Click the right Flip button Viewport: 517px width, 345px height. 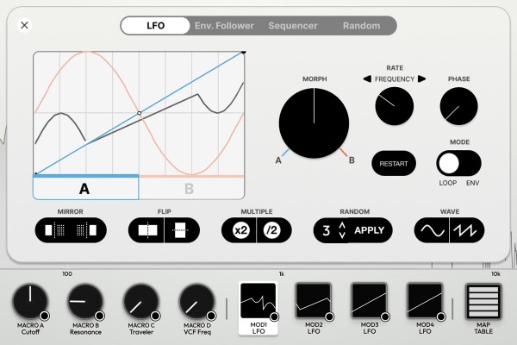pos(182,230)
